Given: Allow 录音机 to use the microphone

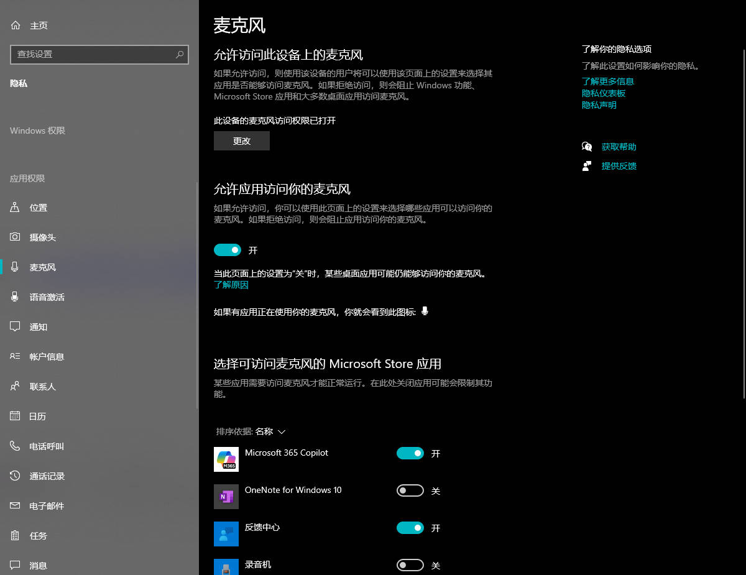Looking at the screenshot, I should tap(410, 565).
